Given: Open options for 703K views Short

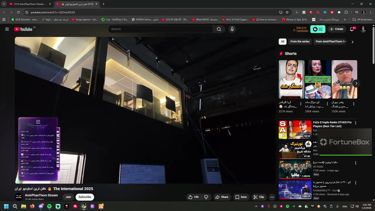Looking at the screenshot, I should (x=354, y=104).
